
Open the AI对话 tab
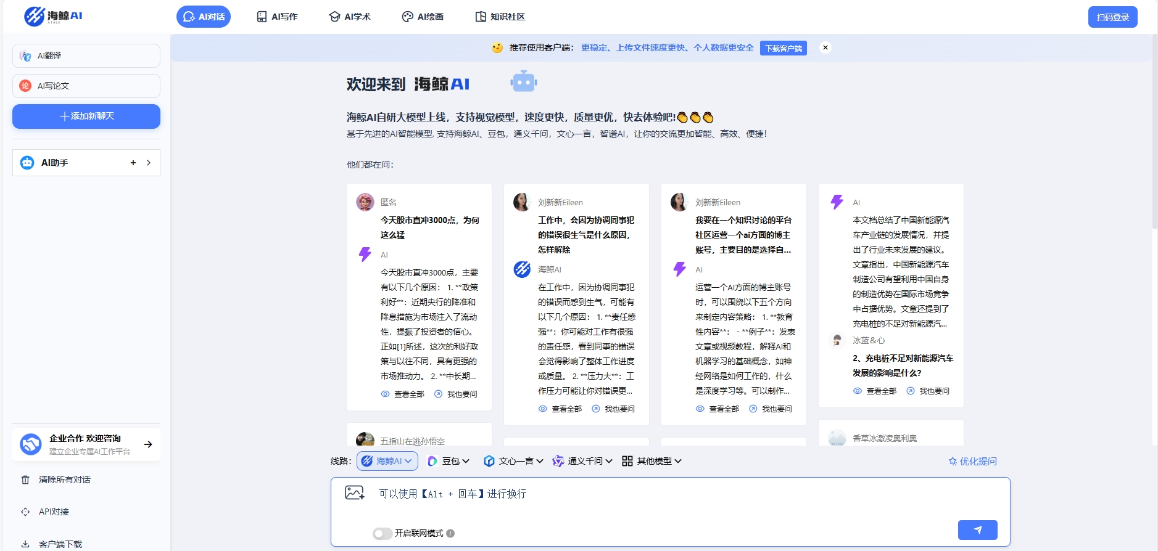[204, 17]
